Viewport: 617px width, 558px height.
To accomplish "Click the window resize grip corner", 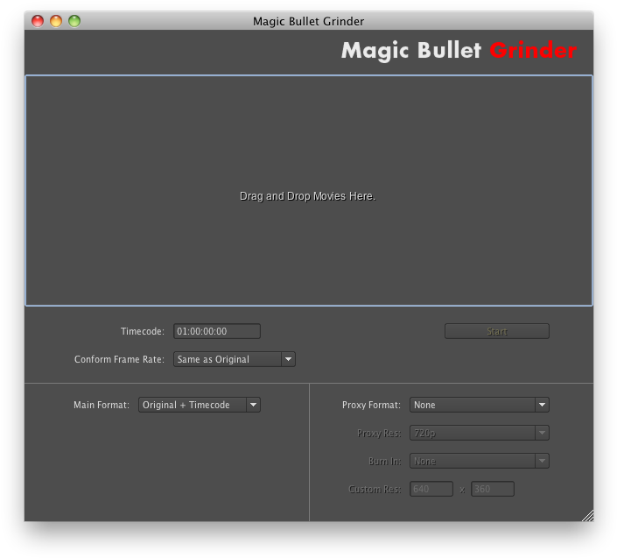I will (588, 516).
